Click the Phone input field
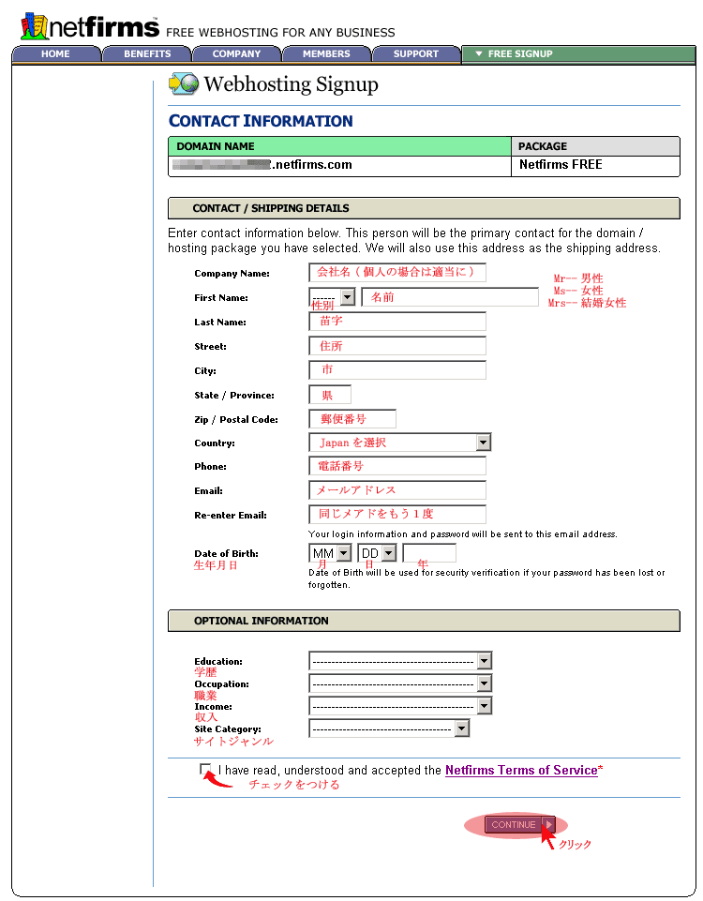 click(397, 466)
